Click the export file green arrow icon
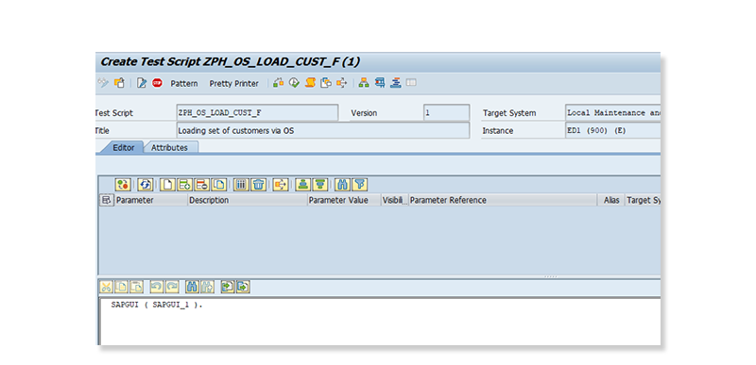 pyautogui.click(x=243, y=287)
